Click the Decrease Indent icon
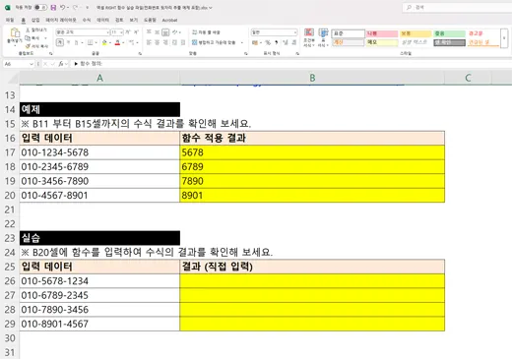This screenshot has height=359, width=512. 174,42
